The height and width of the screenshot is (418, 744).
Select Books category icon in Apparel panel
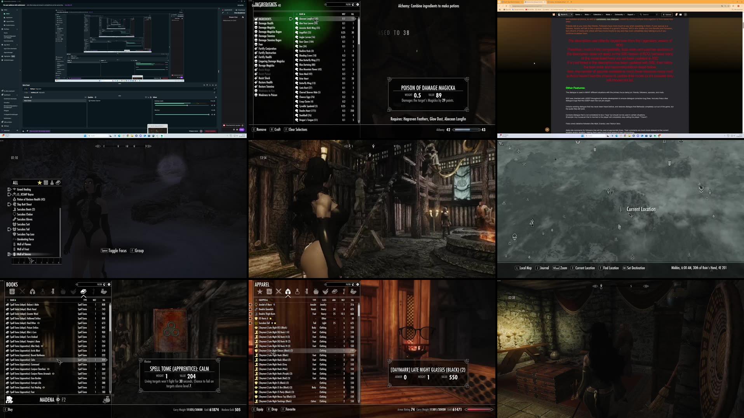coord(335,292)
